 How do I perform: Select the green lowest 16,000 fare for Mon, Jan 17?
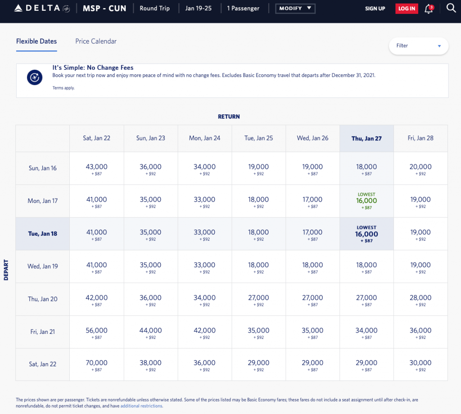pos(366,201)
